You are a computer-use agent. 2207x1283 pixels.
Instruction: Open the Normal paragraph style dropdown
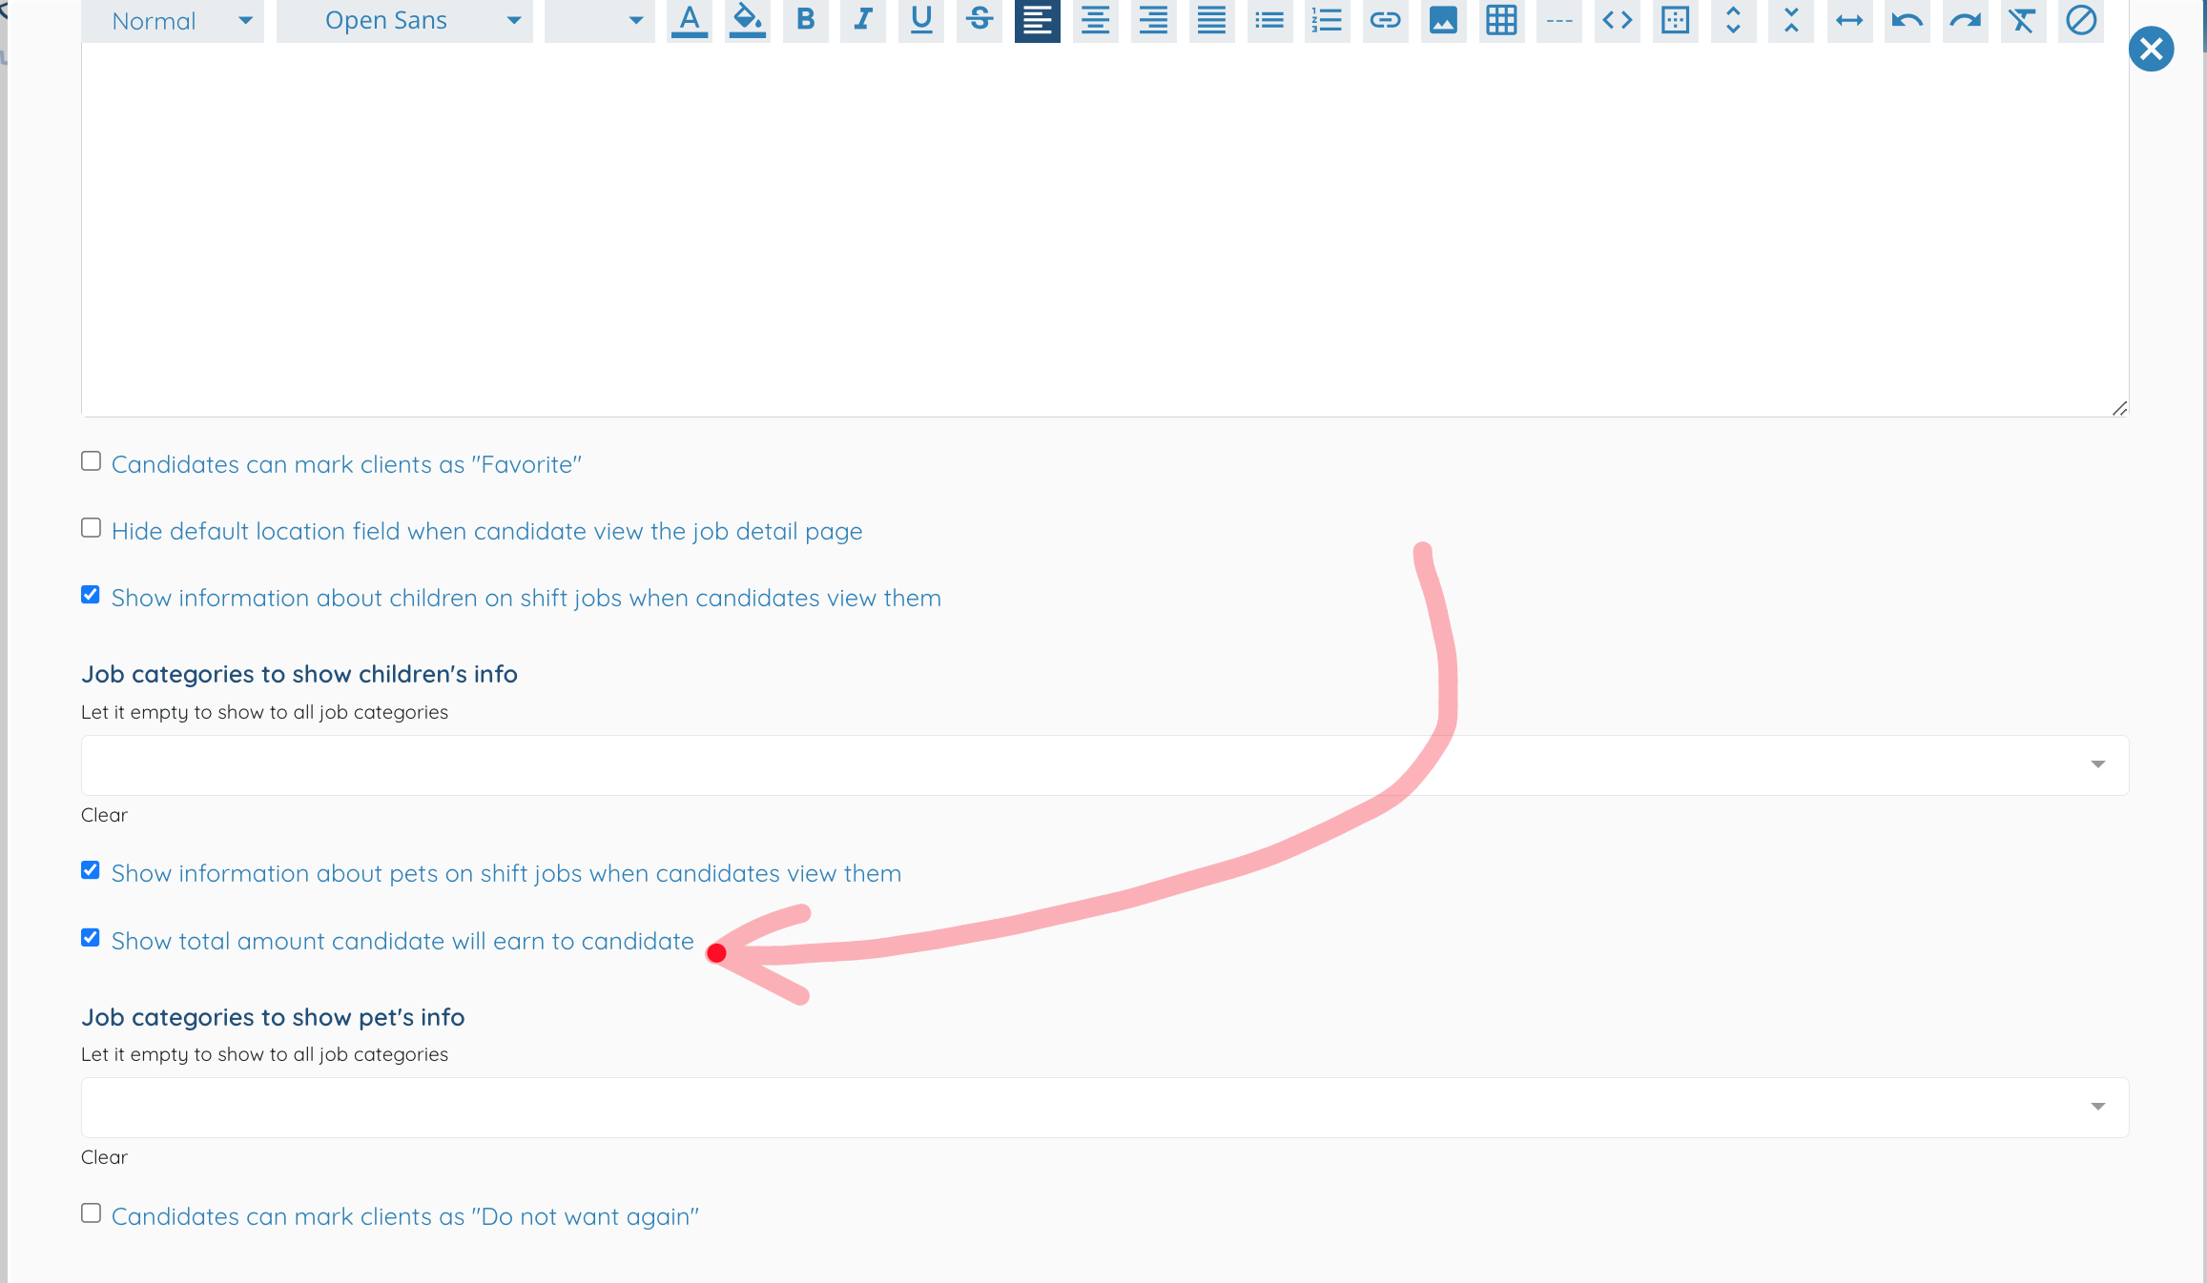click(x=173, y=20)
